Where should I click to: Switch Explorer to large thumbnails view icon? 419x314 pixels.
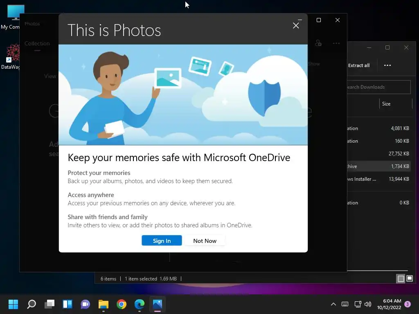(x=409, y=279)
